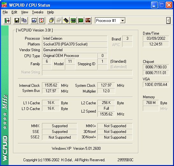
Task: Open the File menu
Action: coord(5,12)
